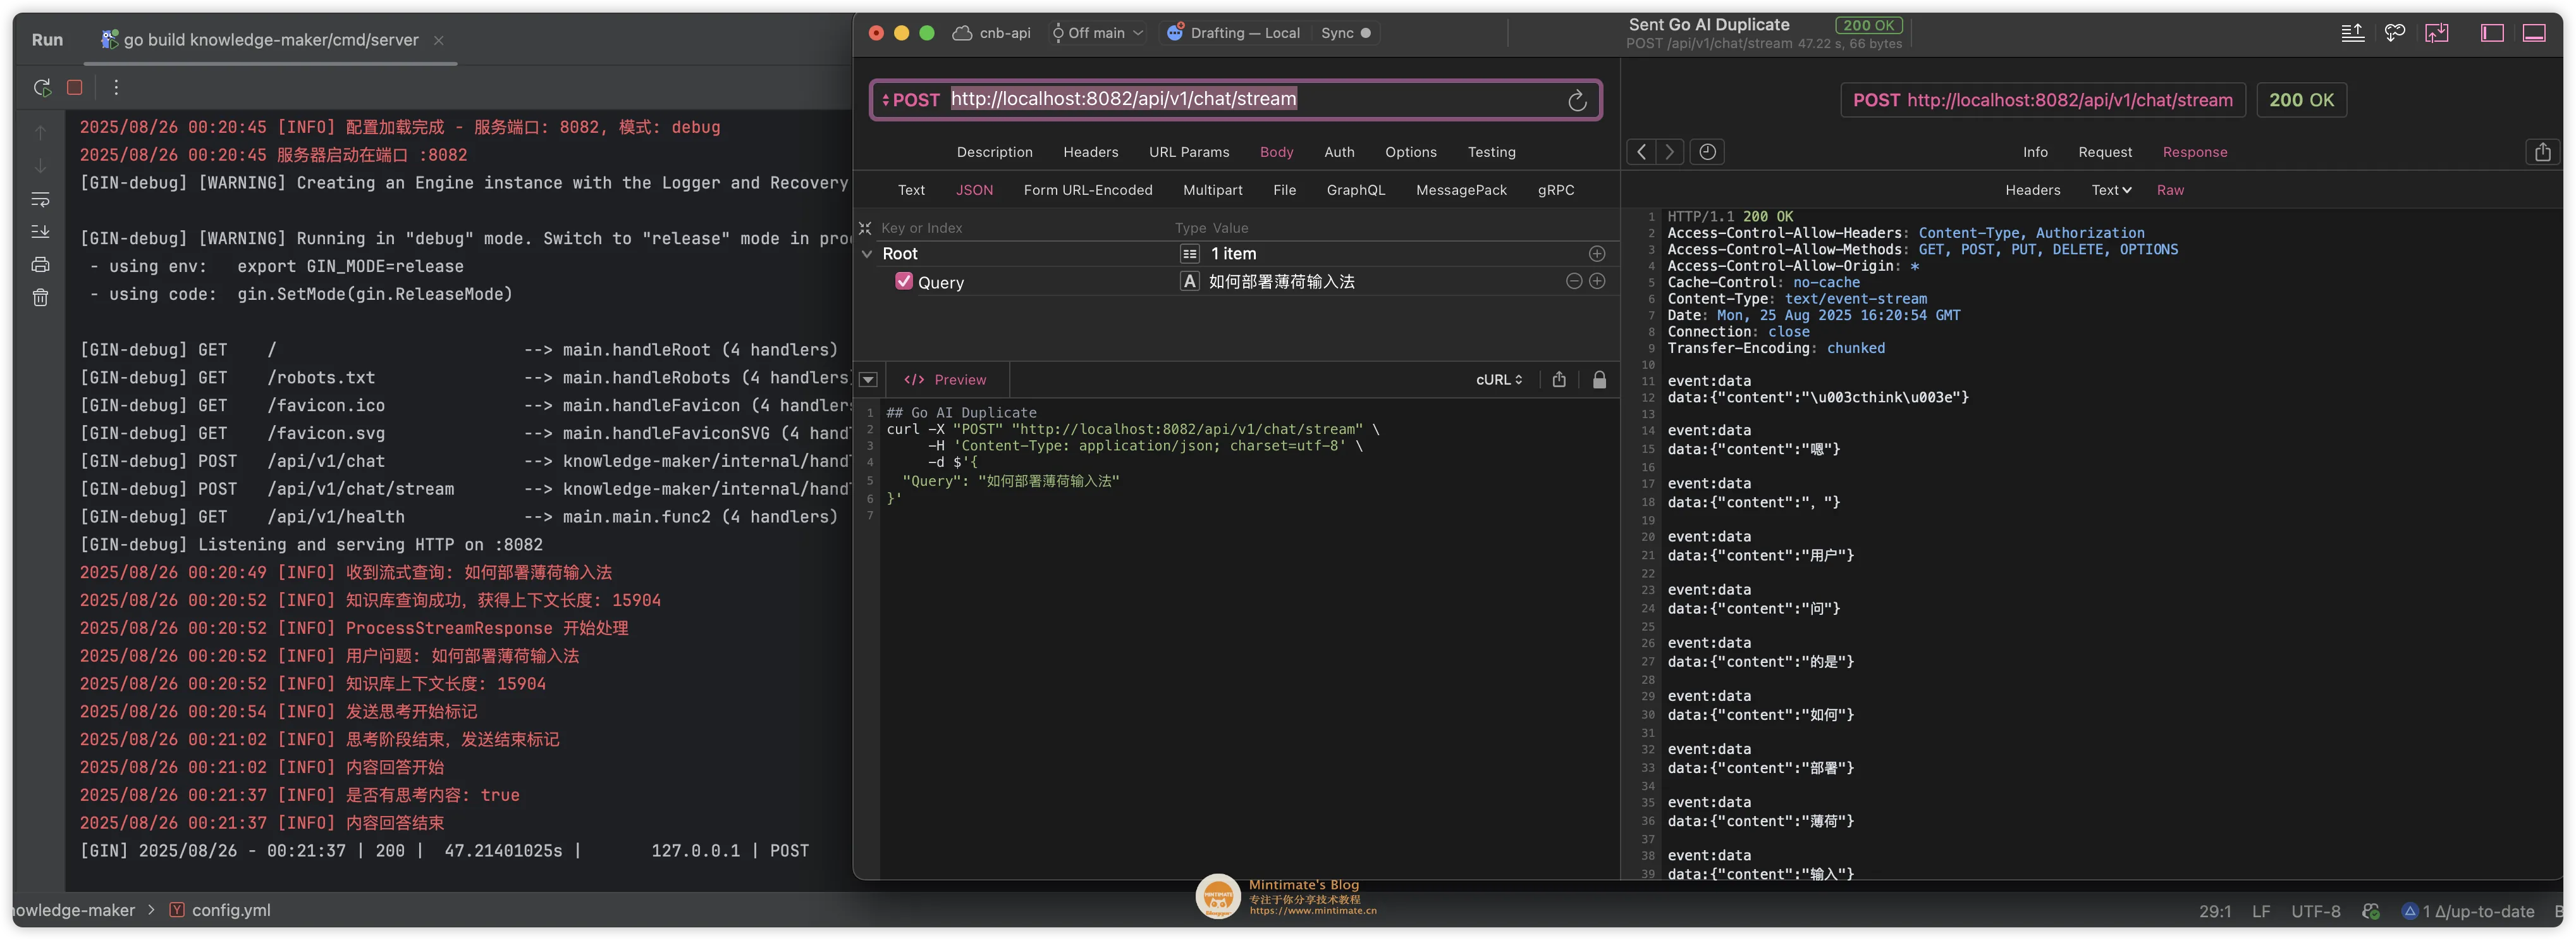This screenshot has height=940, width=2576.
Task: Share the response with export icon
Action: 2542,152
